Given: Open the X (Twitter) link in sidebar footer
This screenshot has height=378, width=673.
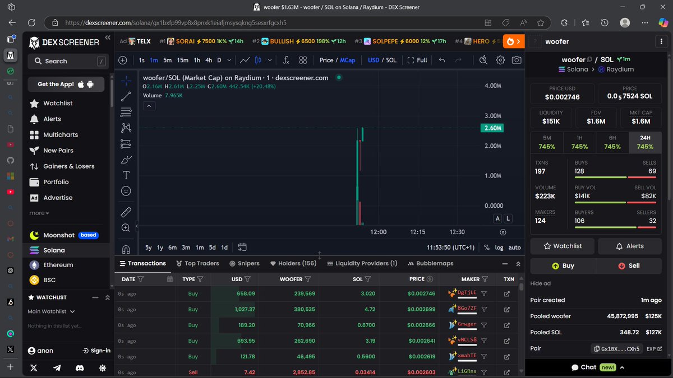Looking at the screenshot, I should click(34, 368).
